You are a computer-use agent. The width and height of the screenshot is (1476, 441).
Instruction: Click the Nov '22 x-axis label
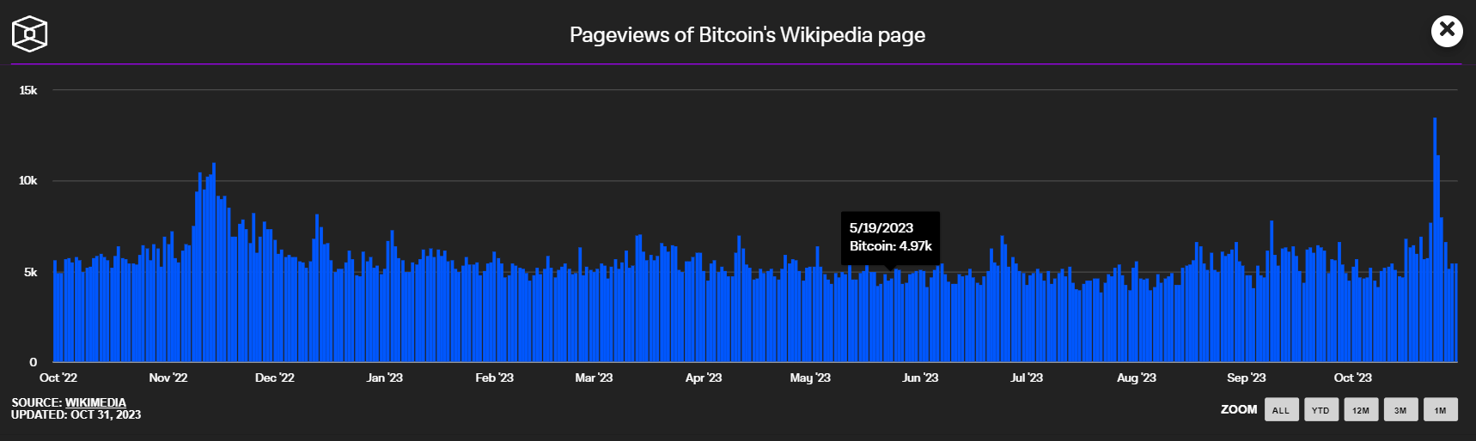click(168, 378)
